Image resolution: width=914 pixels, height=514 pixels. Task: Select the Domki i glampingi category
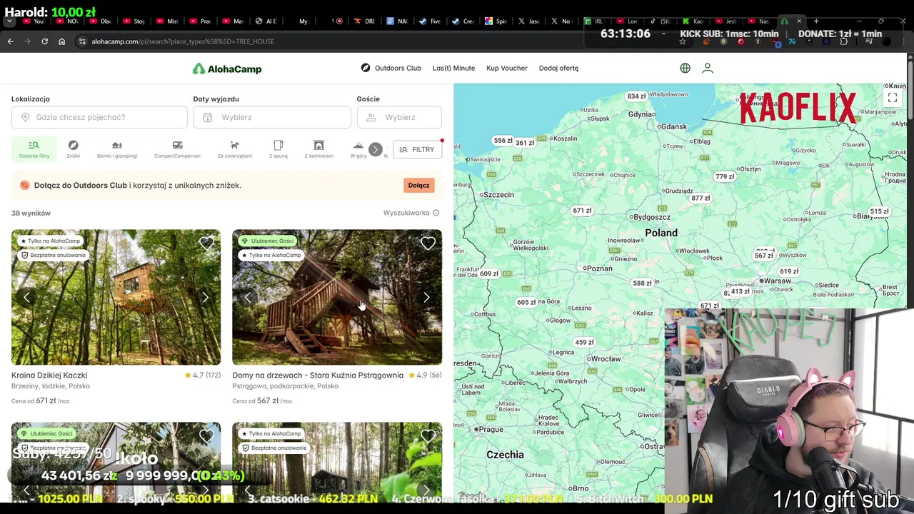[117, 148]
